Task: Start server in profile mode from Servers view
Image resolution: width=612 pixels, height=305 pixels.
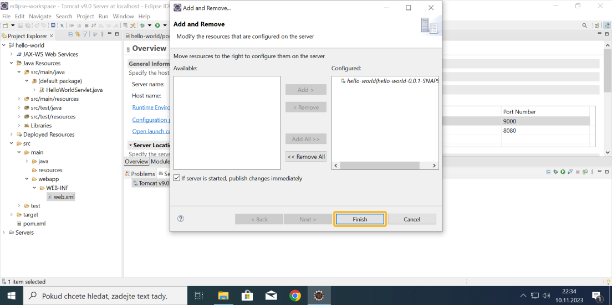Action: 570,172
